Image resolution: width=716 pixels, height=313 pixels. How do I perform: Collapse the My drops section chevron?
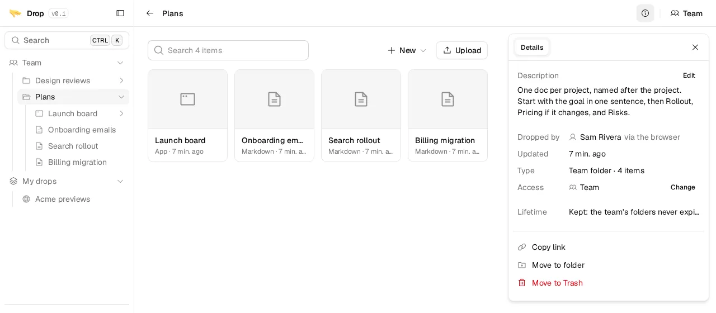point(120,181)
